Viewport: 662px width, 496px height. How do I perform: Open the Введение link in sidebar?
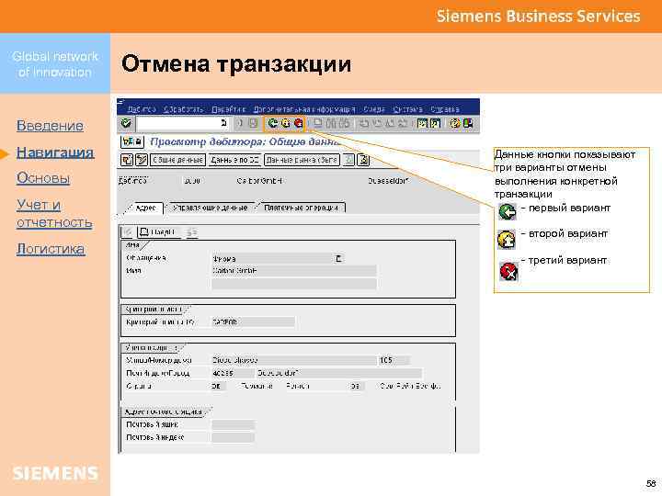[x=50, y=126]
